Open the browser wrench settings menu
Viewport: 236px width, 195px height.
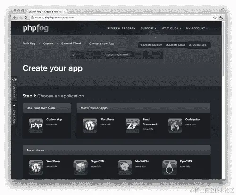click(221, 18)
